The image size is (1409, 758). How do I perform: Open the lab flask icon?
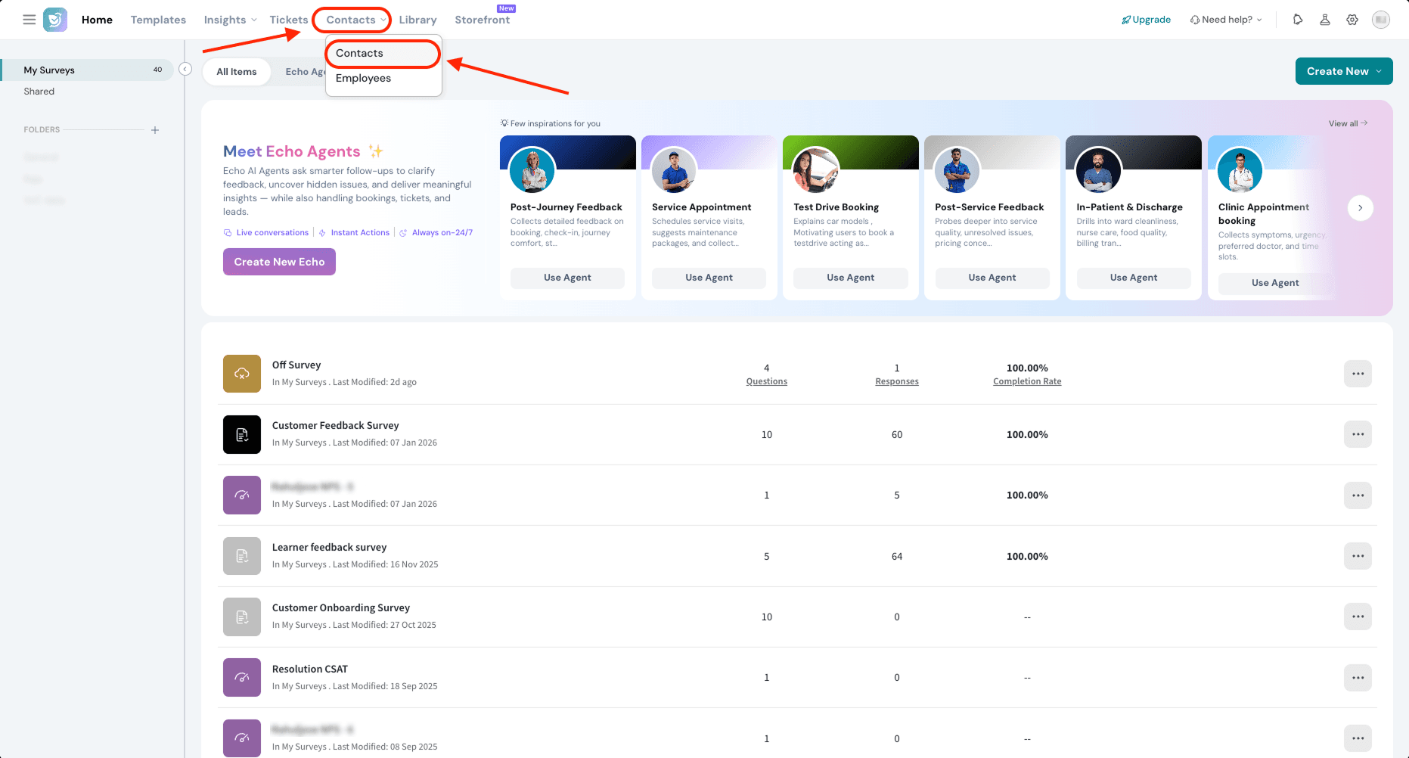tap(1325, 20)
